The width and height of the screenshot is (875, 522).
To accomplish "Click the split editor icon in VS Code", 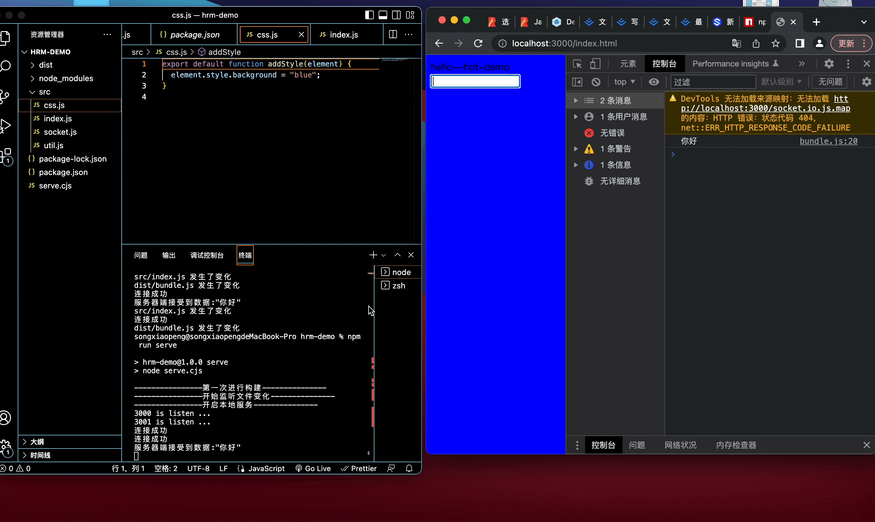I will coord(393,34).
